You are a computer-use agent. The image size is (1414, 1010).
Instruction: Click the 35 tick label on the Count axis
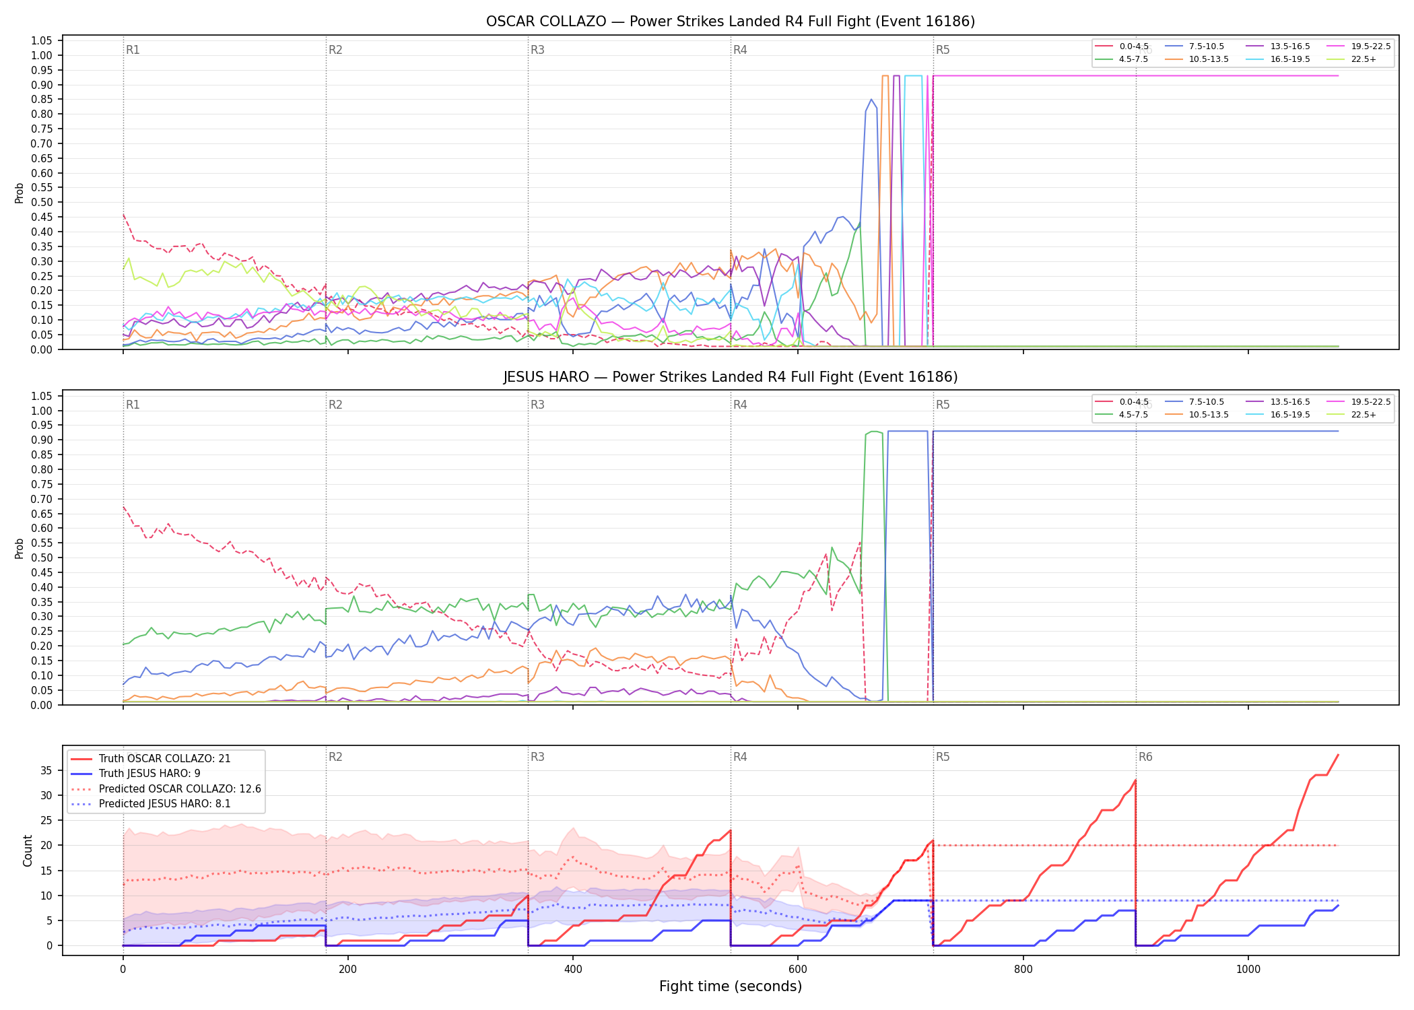[46, 770]
